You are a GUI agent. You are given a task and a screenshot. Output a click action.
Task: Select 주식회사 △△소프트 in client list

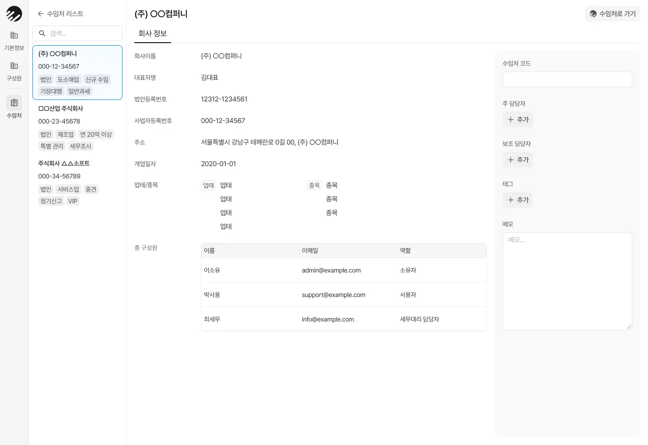click(x=77, y=182)
